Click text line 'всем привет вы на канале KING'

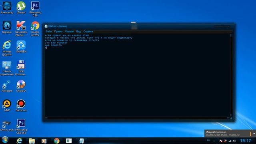(67, 35)
